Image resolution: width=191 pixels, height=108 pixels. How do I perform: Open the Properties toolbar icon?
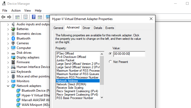(25, 17)
